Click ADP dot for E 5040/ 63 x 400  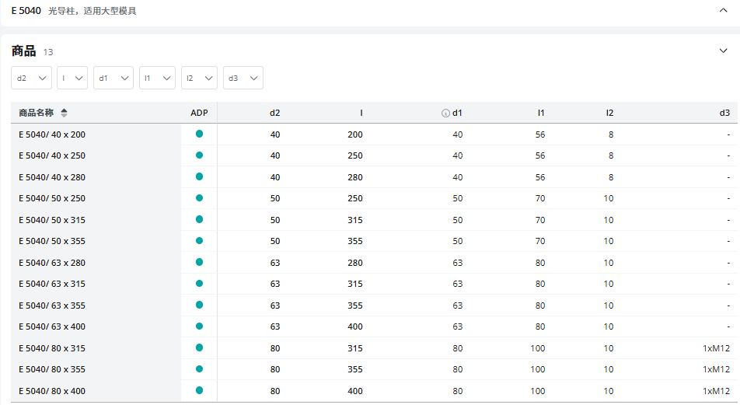click(199, 326)
